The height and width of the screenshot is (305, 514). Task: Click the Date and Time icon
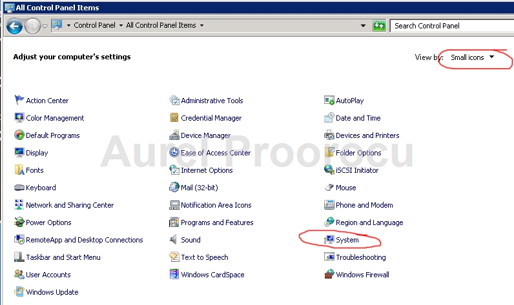pyautogui.click(x=329, y=117)
